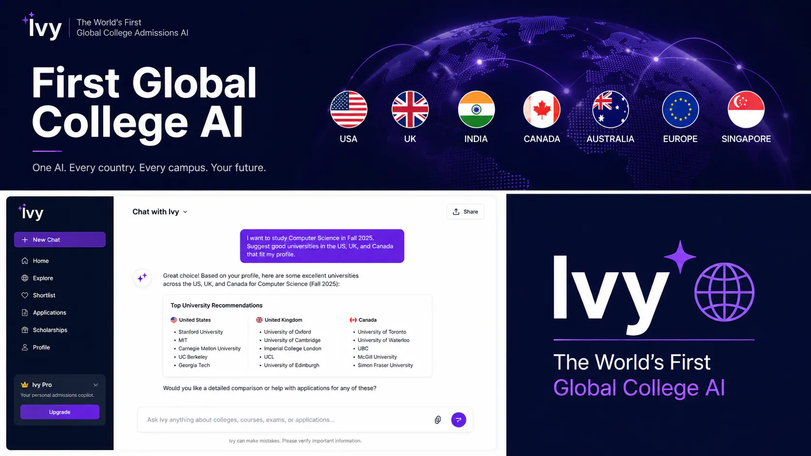Select Imperial College London

pyautogui.click(x=292, y=348)
